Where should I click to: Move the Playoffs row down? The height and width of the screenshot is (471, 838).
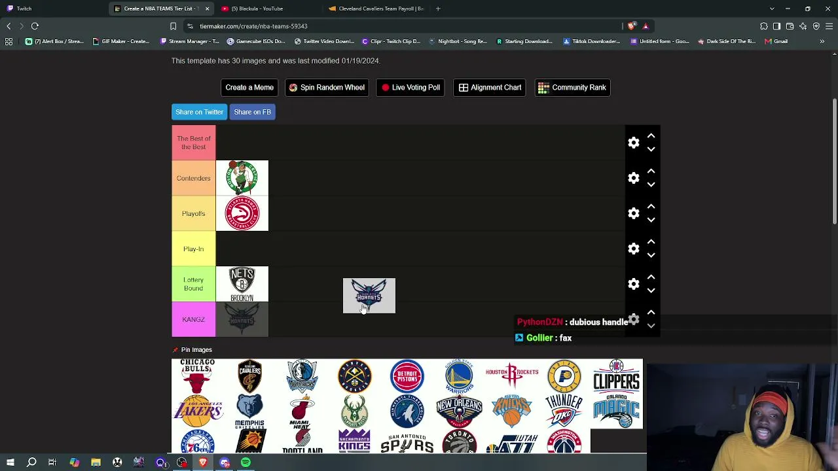[x=651, y=220]
